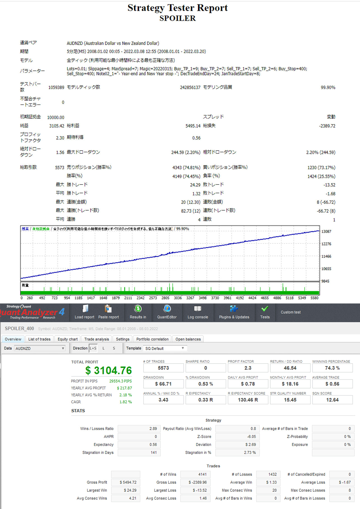Click the SPOILER_400 strategy title

[19, 329]
